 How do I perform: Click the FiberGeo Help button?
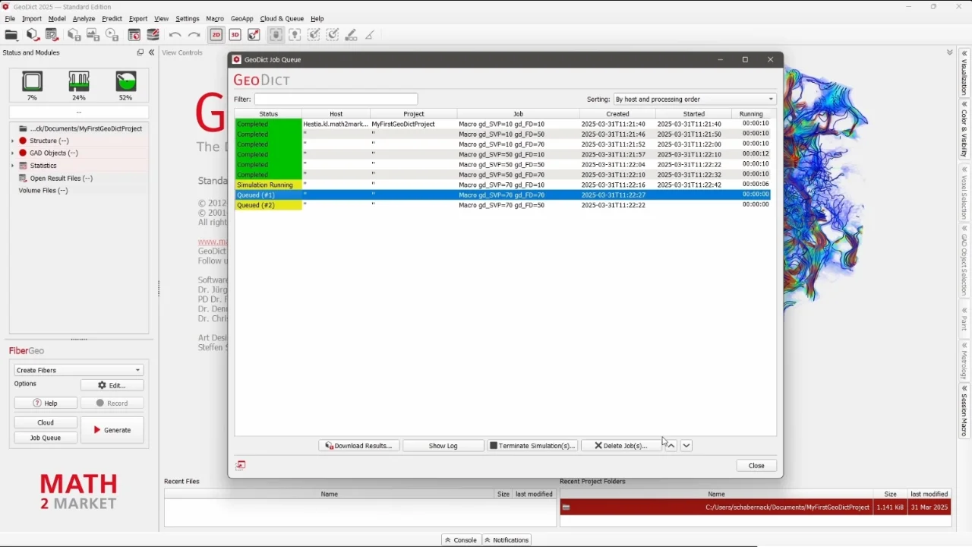46,403
